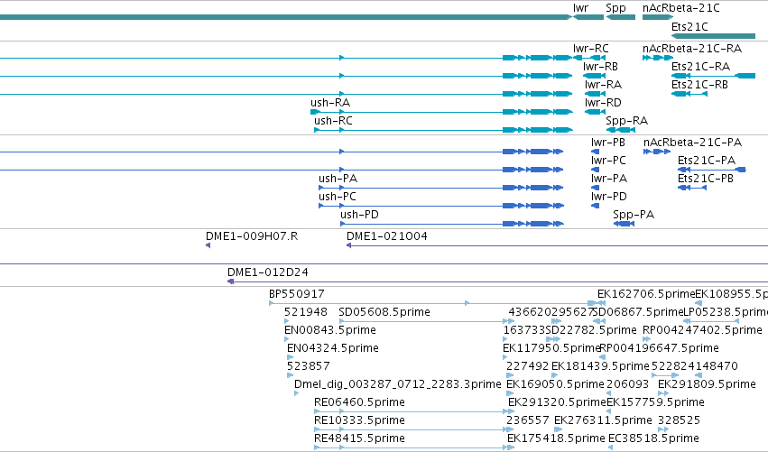Click the 521948 EST label
The height and width of the screenshot is (452, 768).
click(x=306, y=312)
